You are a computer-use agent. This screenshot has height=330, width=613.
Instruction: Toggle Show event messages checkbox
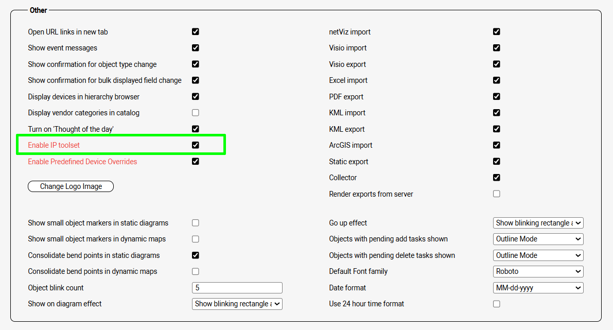[196, 48]
